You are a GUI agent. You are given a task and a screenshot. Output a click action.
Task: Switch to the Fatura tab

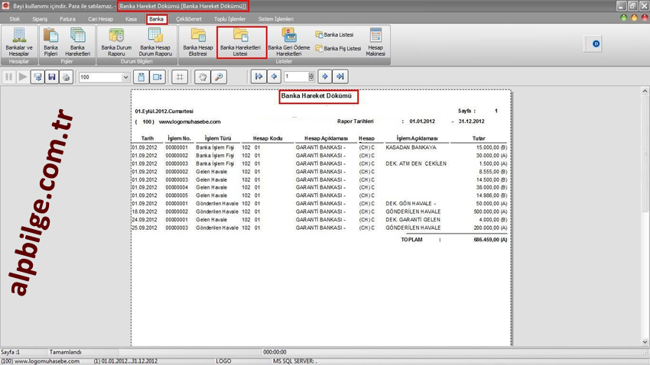coord(67,19)
